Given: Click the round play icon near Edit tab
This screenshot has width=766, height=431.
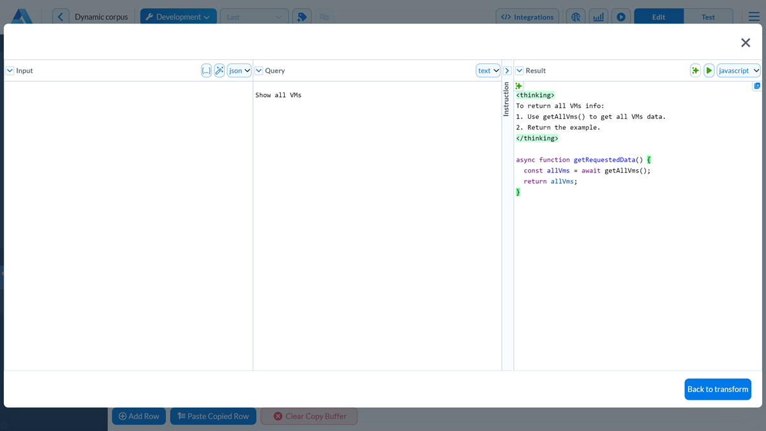Looking at the screenshot, I should [620, 17].
